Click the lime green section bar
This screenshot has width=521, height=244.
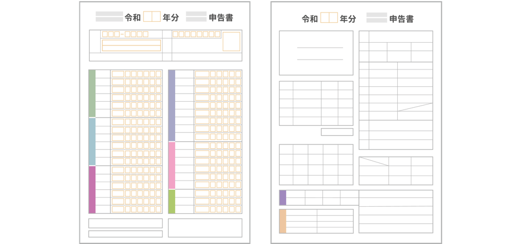click(171, 201)
